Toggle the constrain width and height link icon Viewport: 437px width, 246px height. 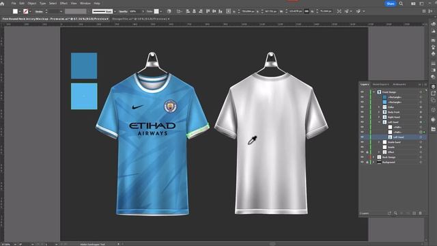[307, 11]
